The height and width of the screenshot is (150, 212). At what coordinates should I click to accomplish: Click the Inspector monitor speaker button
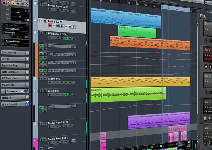click(9, 3)
